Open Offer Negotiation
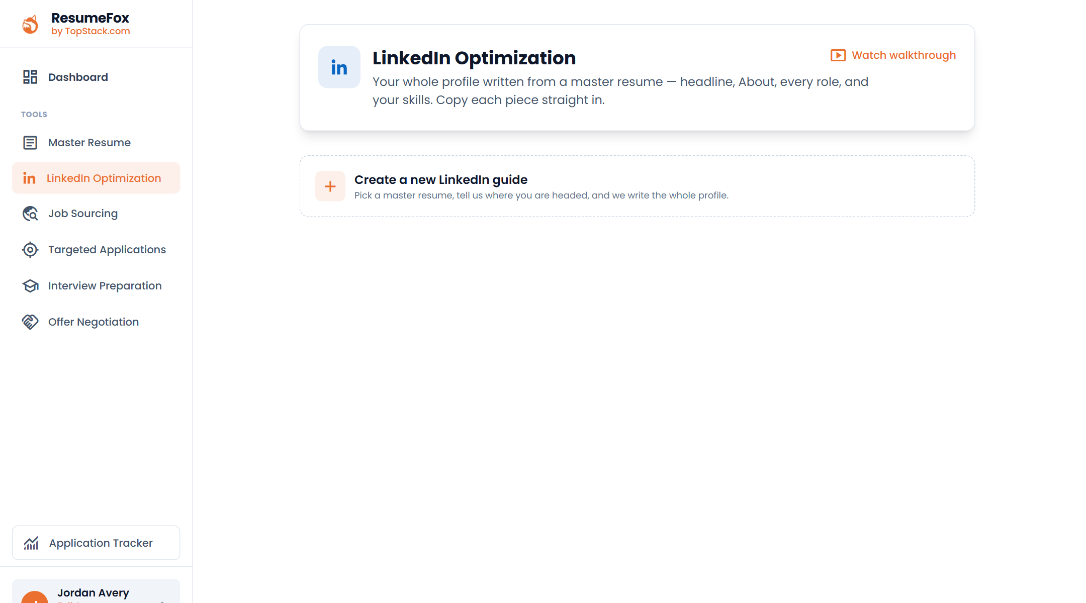Screen dimensions: 1086x603 click(x=96, y=322)
